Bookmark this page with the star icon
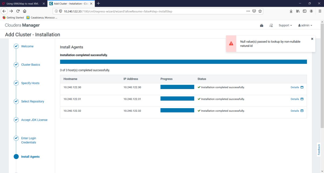The width and height of the screenshot is (324, 173). click(x=260, y=11)
